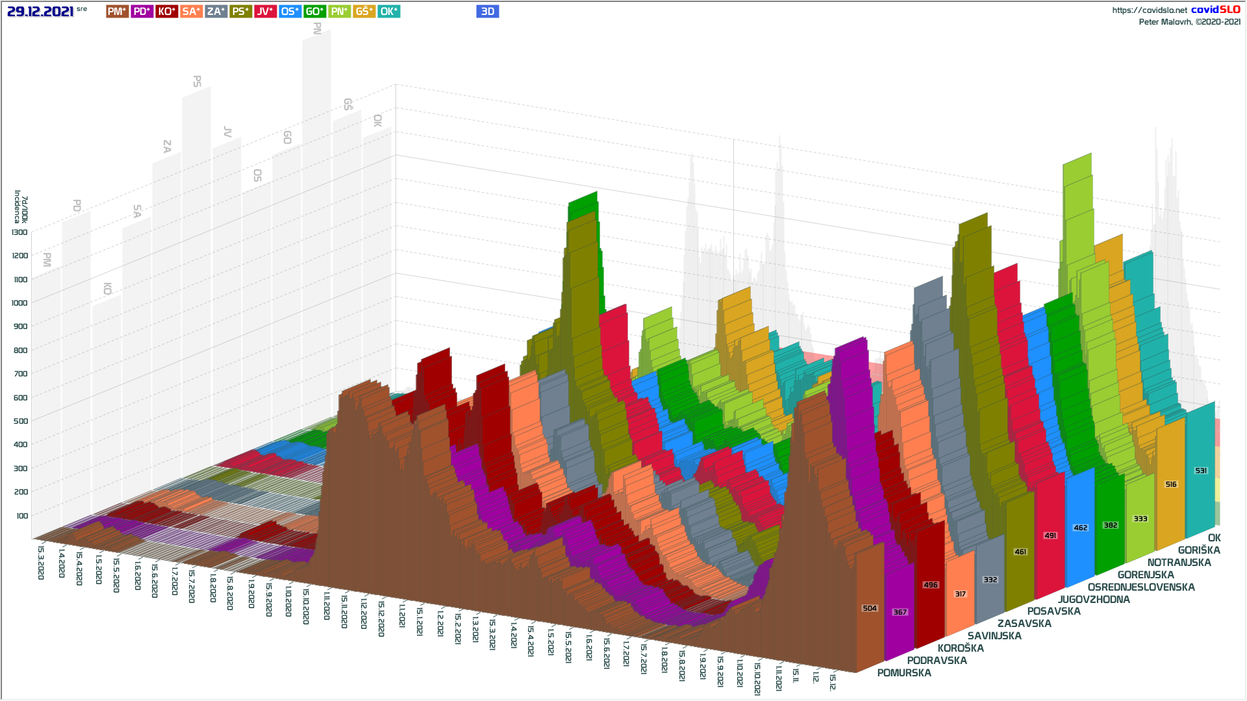The image size is (1247, 701).
Task: Click the OK* teal region button
Action: pyautogui.click(x=388, y=12)
